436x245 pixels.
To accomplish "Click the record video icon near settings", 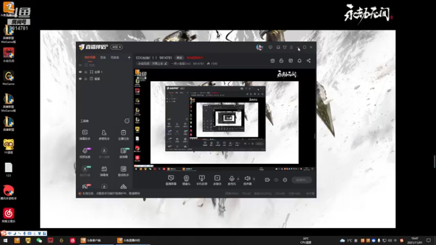I will (x=267, y=180).
